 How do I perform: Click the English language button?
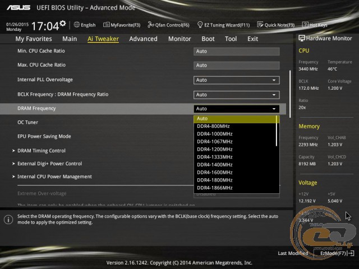(x=85, y=25)
